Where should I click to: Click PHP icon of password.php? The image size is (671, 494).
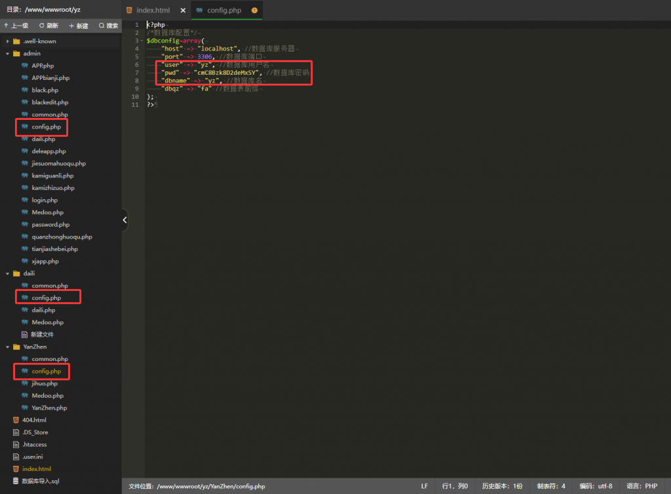25,225
